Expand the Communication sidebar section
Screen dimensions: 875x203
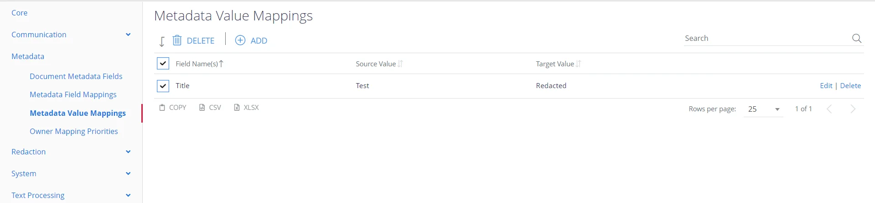(128, 35)
